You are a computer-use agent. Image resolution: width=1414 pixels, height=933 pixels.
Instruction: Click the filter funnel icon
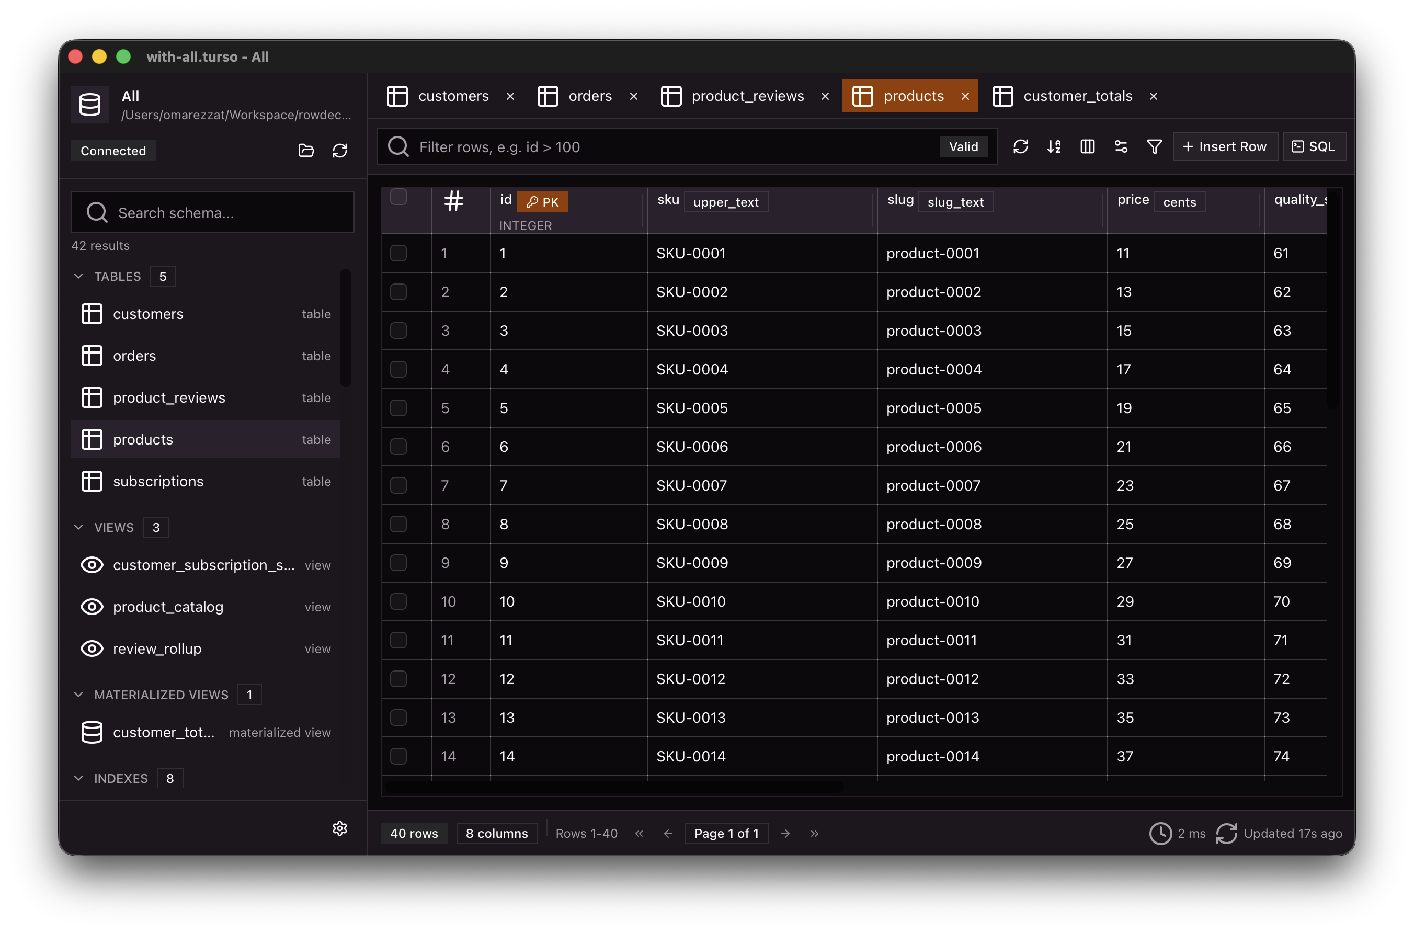pyautogui.click(x=1154, y=146)
